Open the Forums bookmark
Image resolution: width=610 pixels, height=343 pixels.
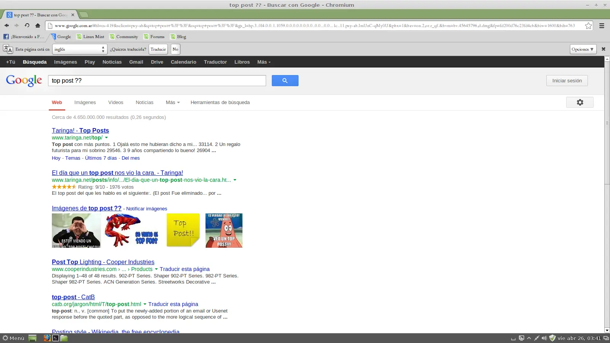point(154,37)
